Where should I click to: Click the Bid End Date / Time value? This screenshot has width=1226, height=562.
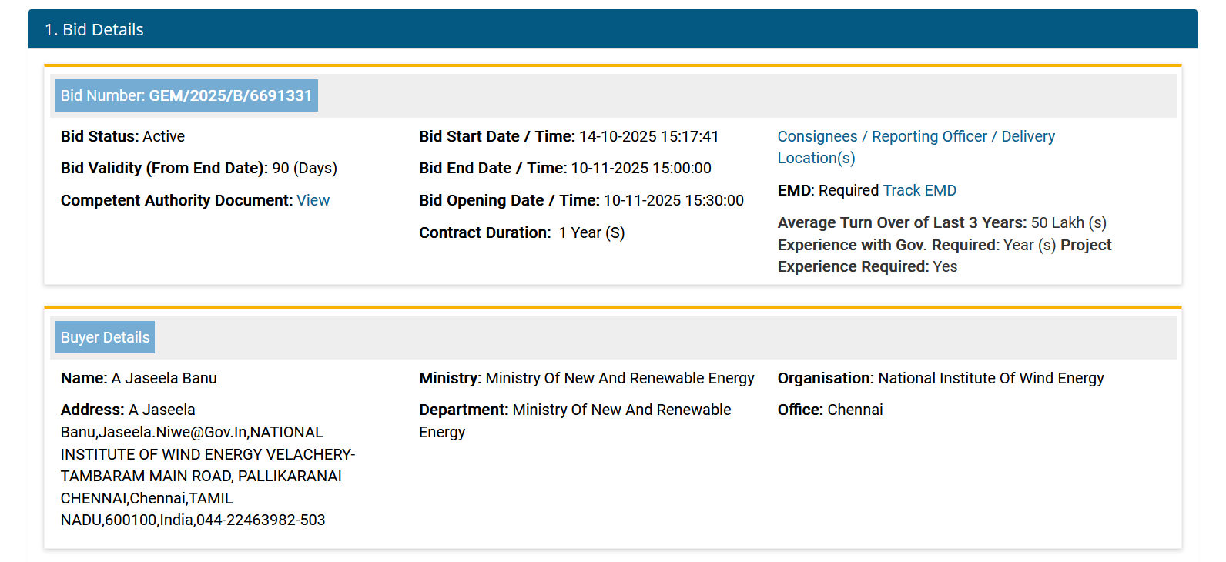(640, 168)
